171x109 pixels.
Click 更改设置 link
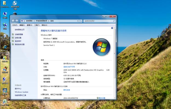102,98
